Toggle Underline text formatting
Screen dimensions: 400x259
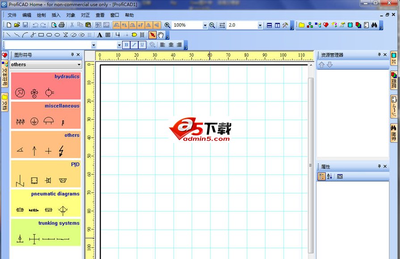(142, 45)
